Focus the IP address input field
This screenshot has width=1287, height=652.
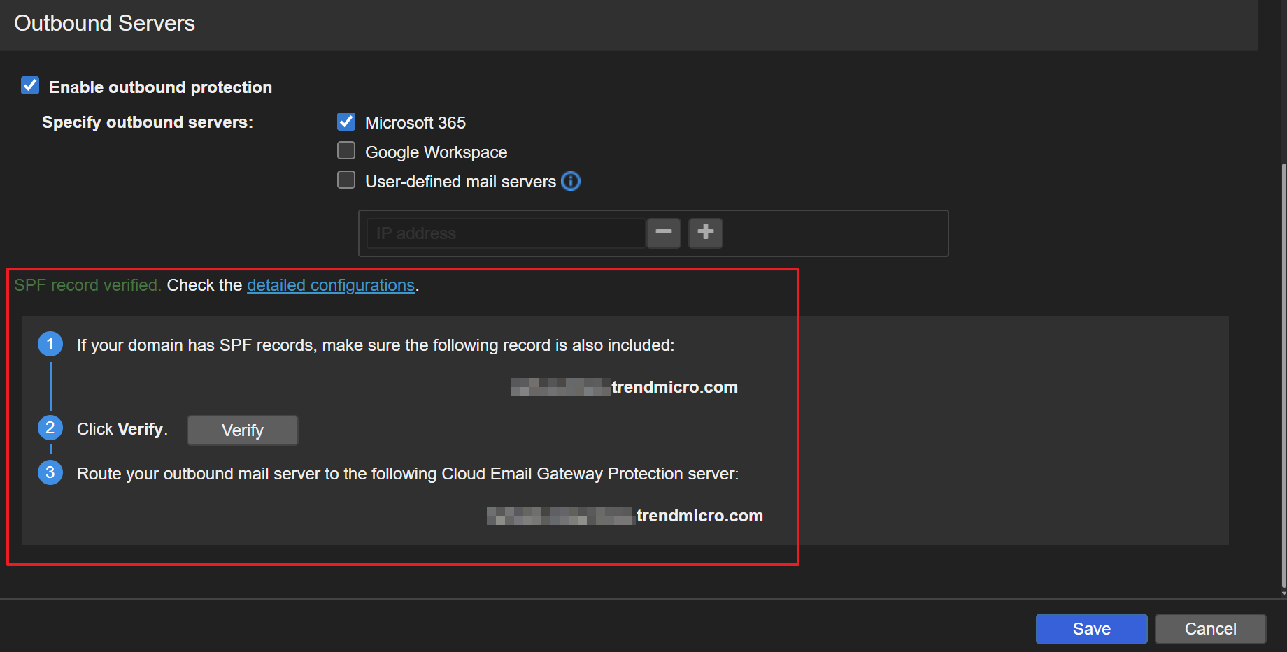(505, 233)
